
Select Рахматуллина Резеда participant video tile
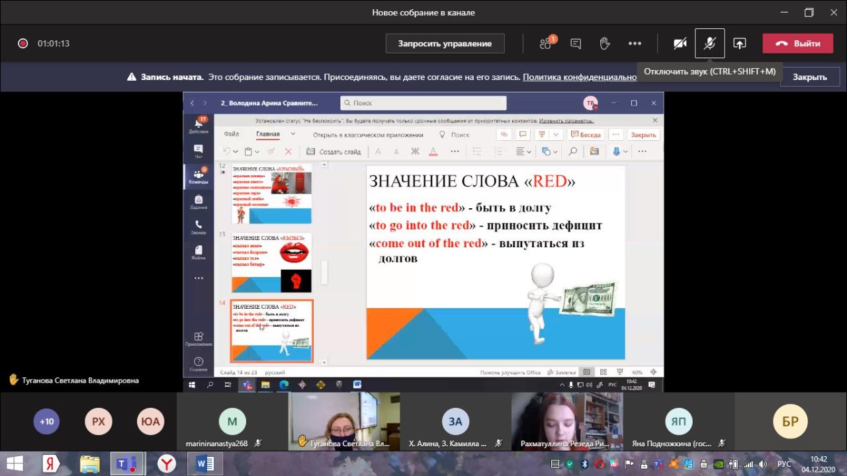pyautogui.click(x=566, y=421)
